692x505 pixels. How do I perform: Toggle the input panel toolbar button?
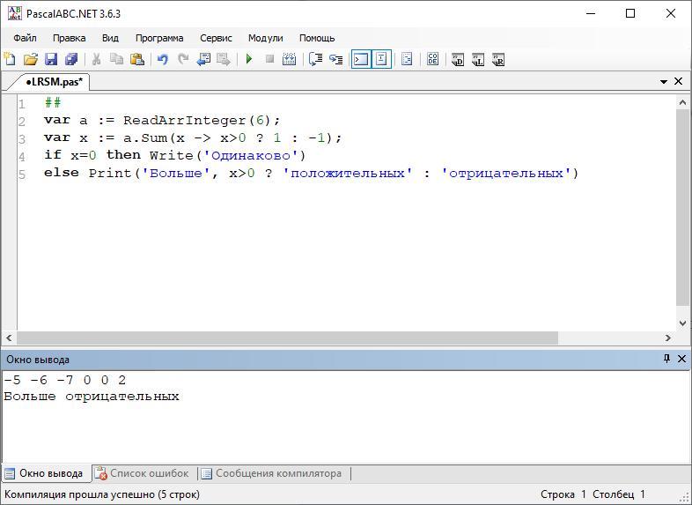tap(381, 59)
